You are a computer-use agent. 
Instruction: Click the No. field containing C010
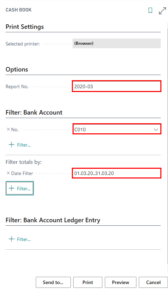pyautogui.click(x=117, y=129)
